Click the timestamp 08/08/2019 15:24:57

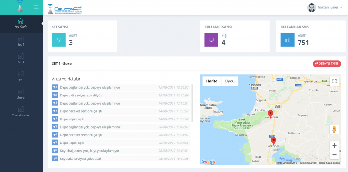tap(174, 135)
